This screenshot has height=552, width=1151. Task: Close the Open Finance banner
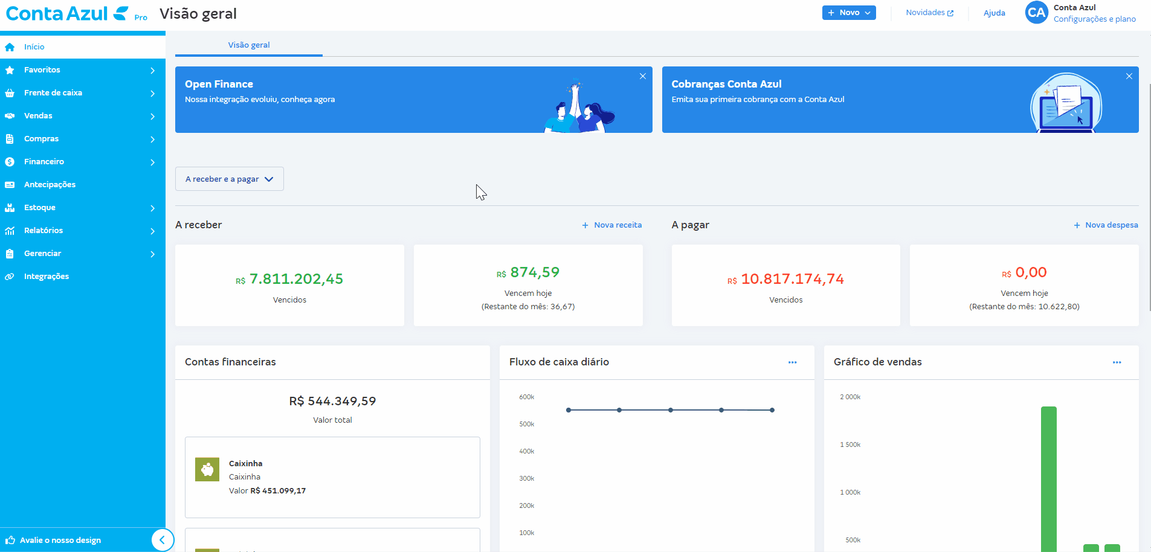point(642,76)
